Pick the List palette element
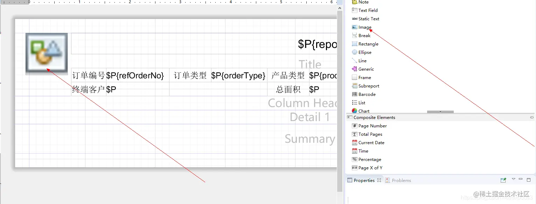536x204 pixels. click(x=359, y=103)
